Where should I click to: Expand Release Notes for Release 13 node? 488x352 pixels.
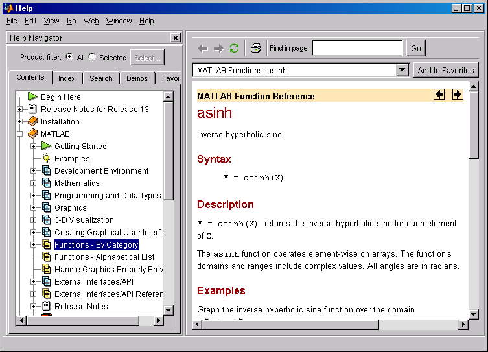[19, 110]
